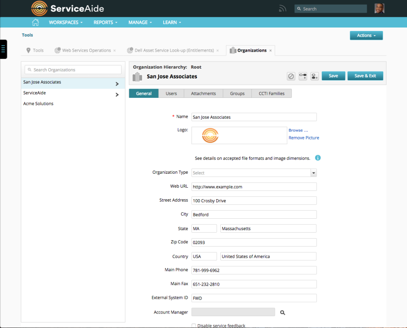
Task: Click the Main Fax field
Action: click(x=254, y=284)
